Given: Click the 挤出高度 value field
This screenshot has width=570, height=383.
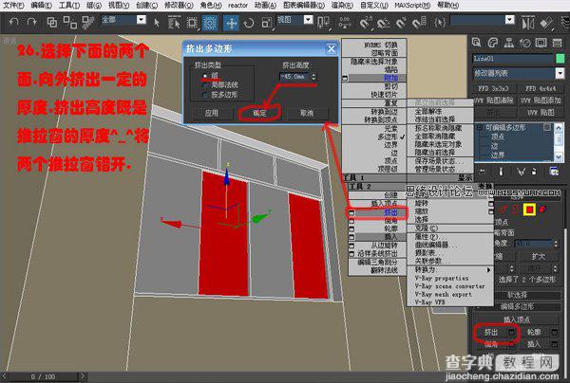Looking at the screenshot, I should point(294,77).
